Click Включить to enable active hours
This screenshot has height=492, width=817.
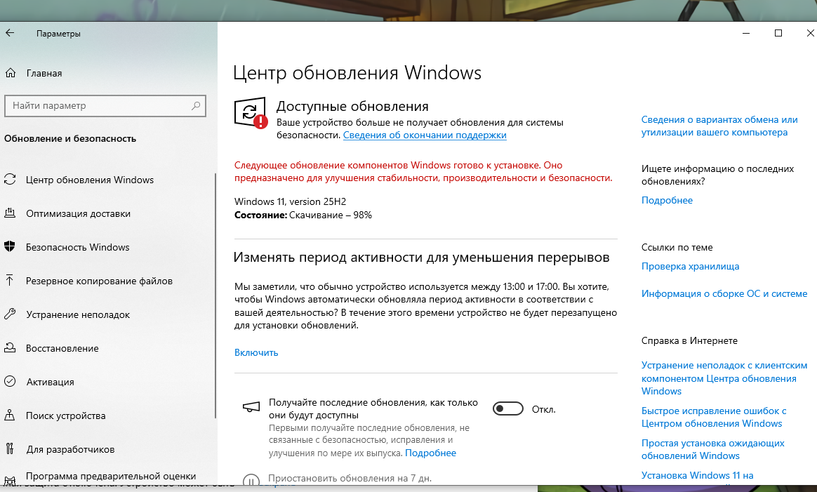pyautogui.click(x=255, y=353)
